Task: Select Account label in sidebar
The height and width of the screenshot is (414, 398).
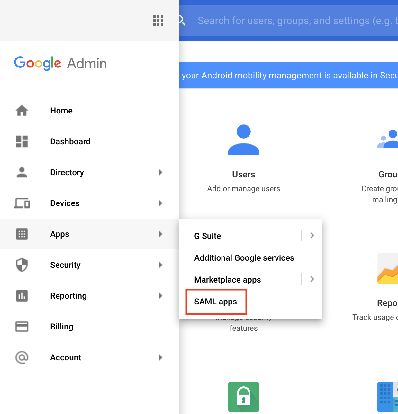Action: (x=66, y=357)
